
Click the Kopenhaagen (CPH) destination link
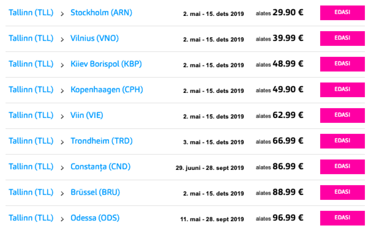click(x=107, y=90)
